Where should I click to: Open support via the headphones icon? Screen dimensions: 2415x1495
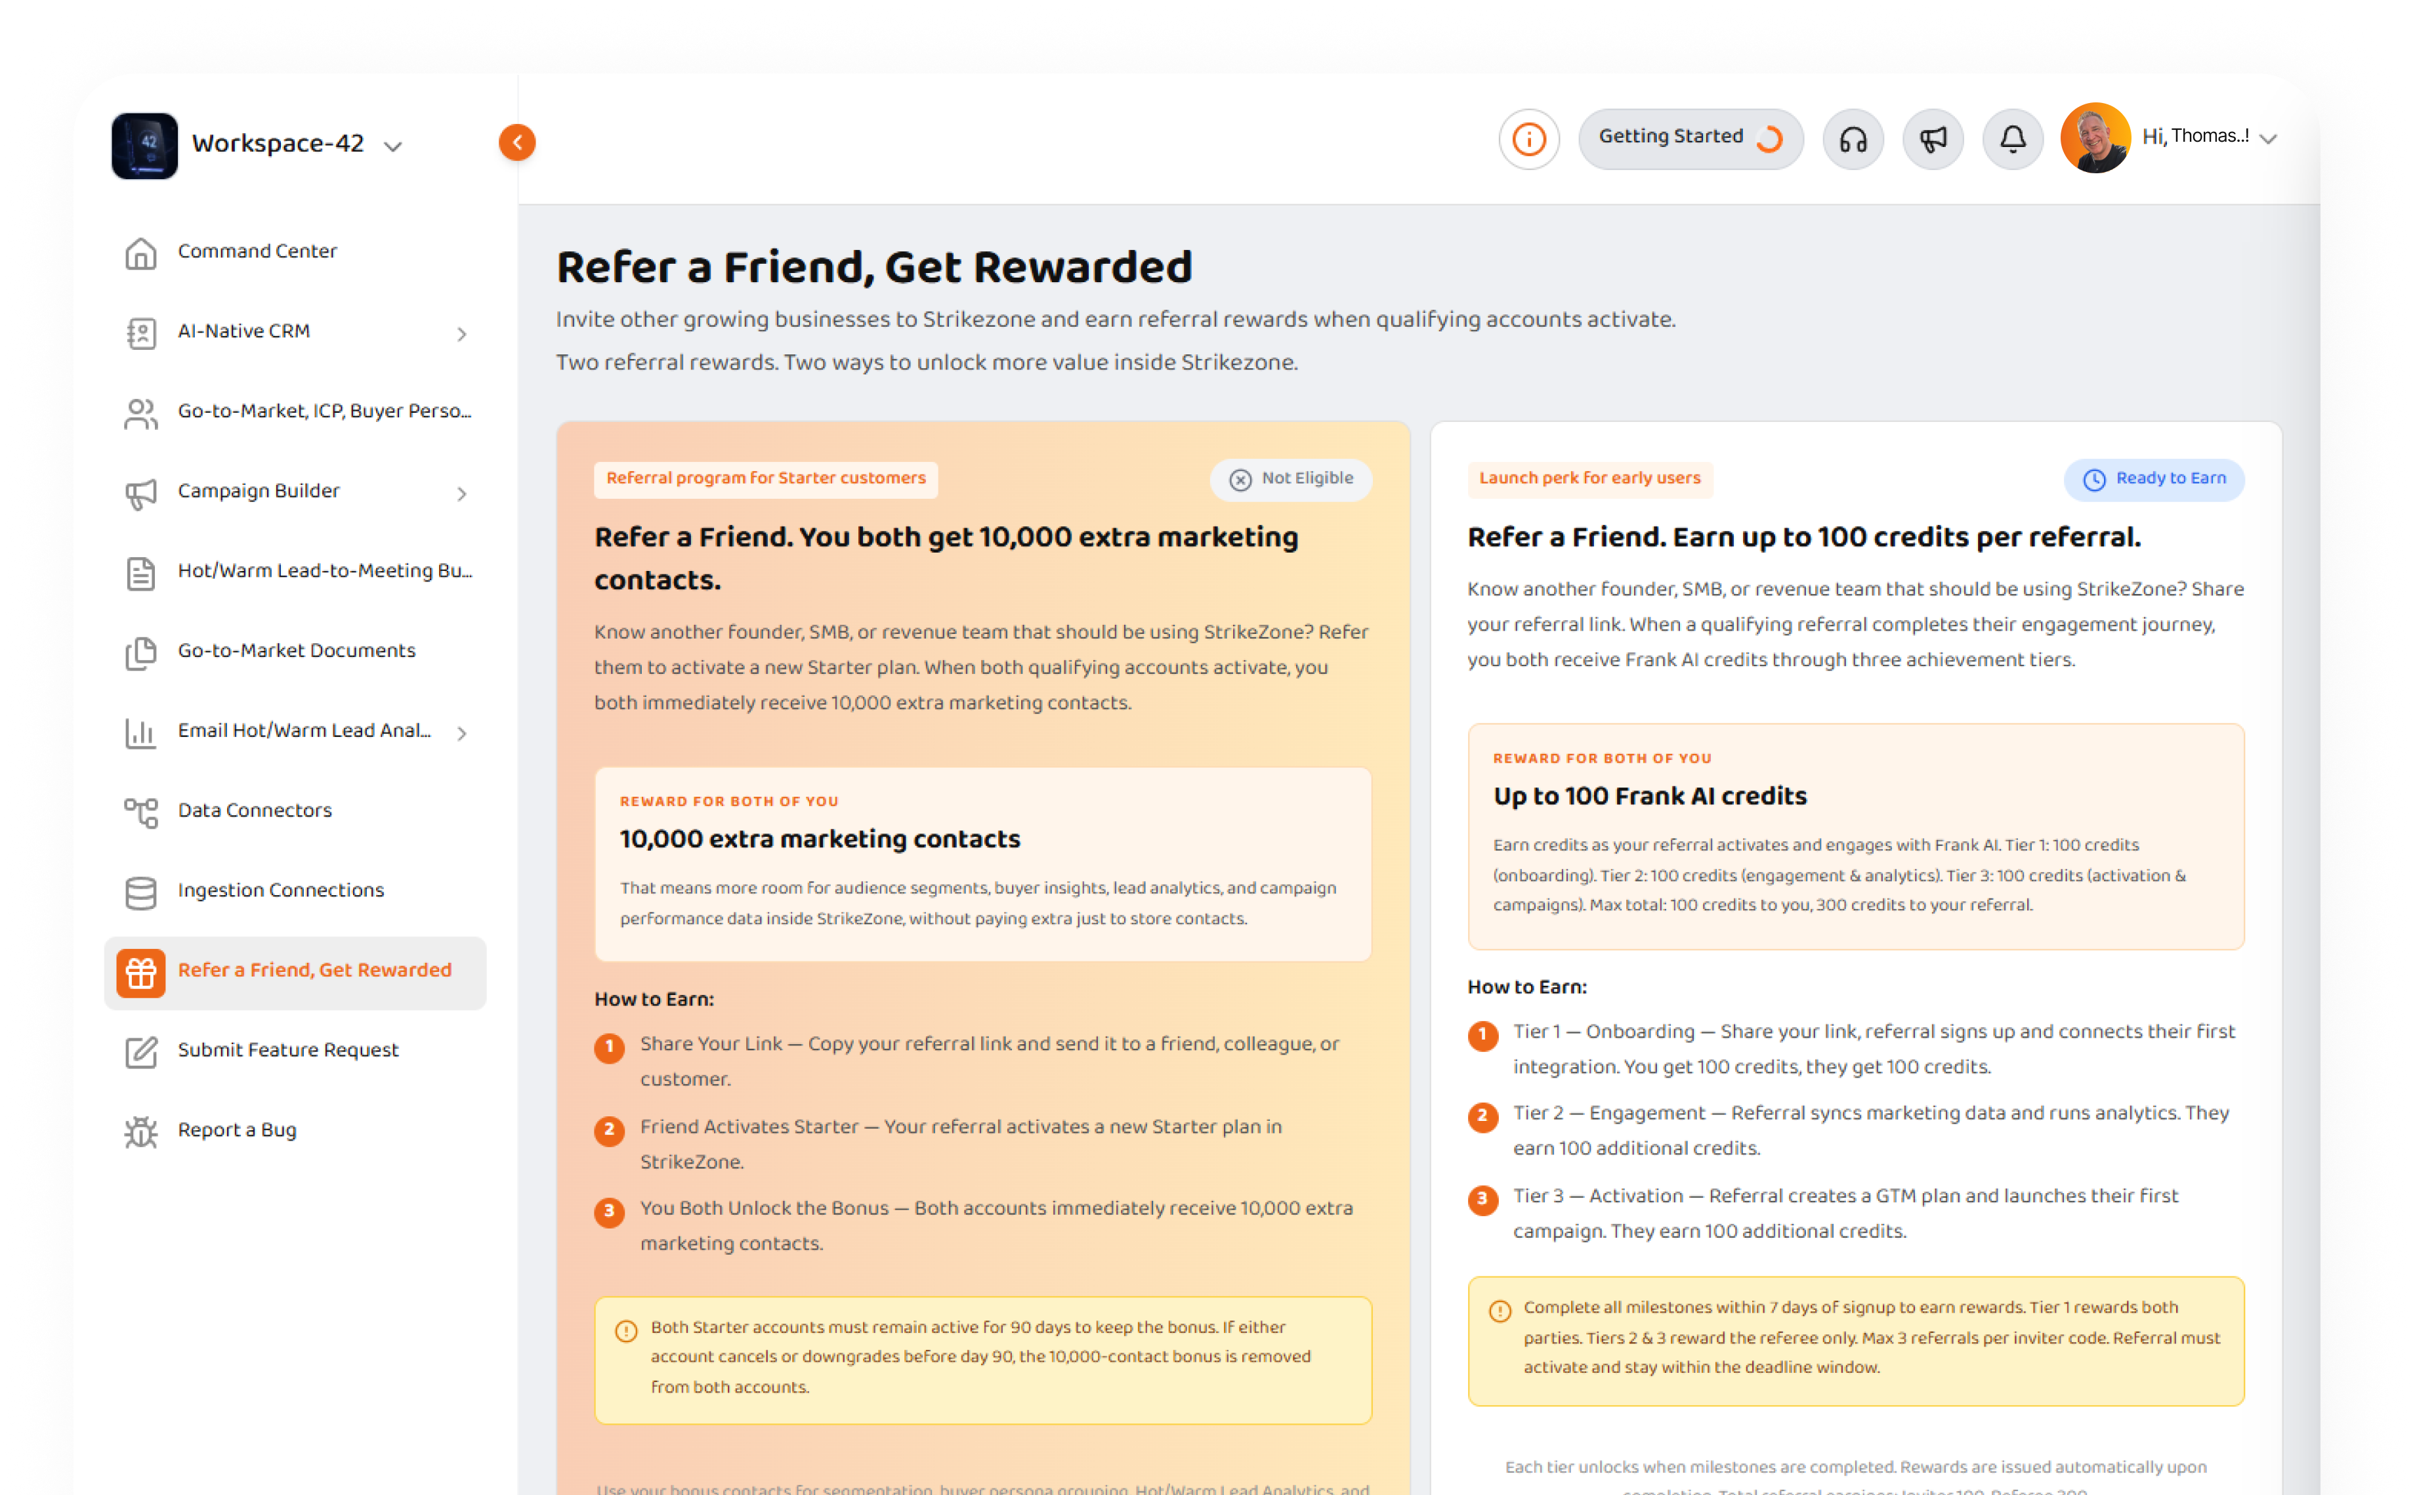click(x=1853, y=139)
